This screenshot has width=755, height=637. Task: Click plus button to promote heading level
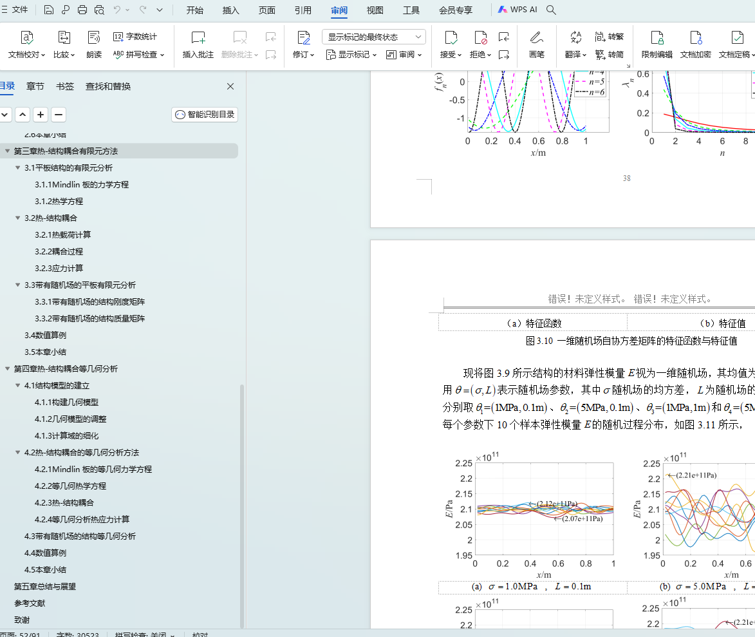click(x=41, y=115)
